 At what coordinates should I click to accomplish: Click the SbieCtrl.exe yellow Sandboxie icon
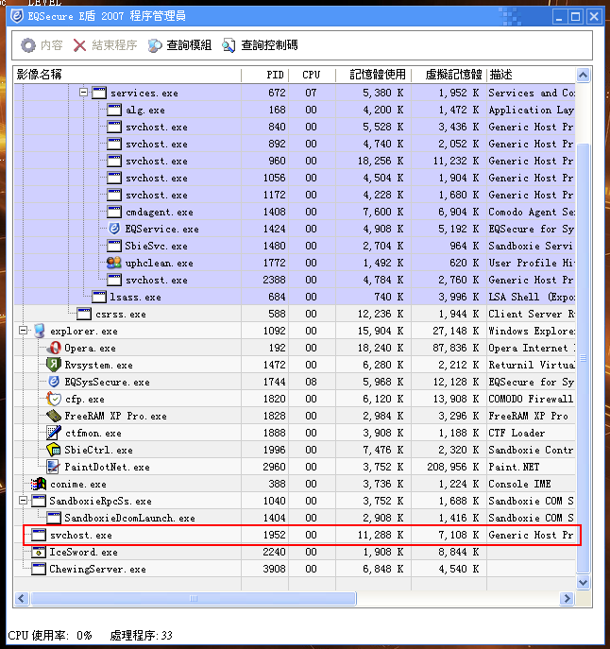coord(54,450)
